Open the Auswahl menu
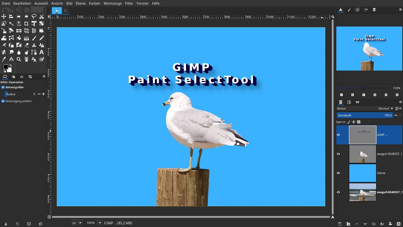This screenshot has width=403, height=227. (41, 3)
